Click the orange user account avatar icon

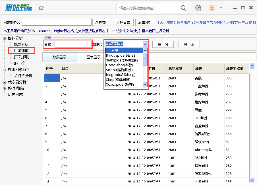click(x=212, y=8)
